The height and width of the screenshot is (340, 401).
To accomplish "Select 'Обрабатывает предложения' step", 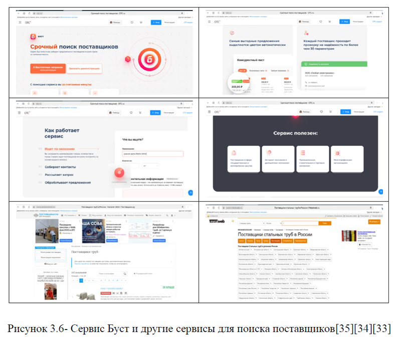I will [x=66, y=182].
